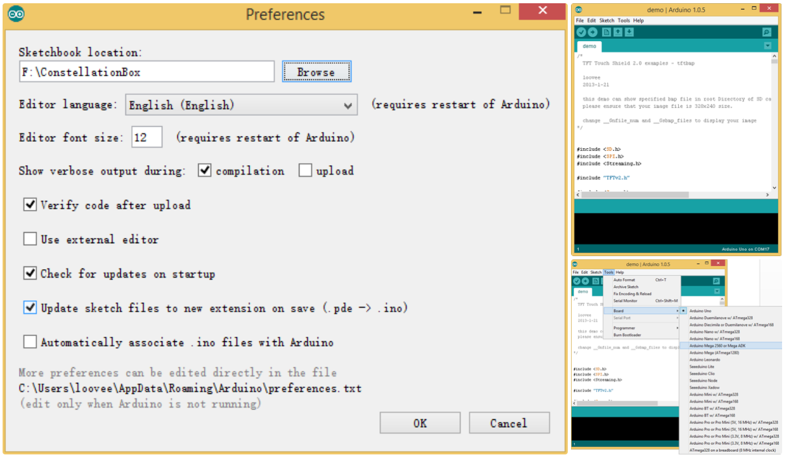Click Arduino logo in title bar of window showing Tools menu
Image resolution: width=786 pixels, height=457 pixels.
click(x=576, y=264)
